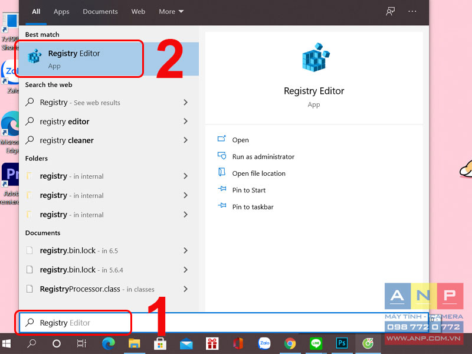
Task: Expand arrow for registry.bin.lock in 5.6.4
Action: tap(186, 270)
